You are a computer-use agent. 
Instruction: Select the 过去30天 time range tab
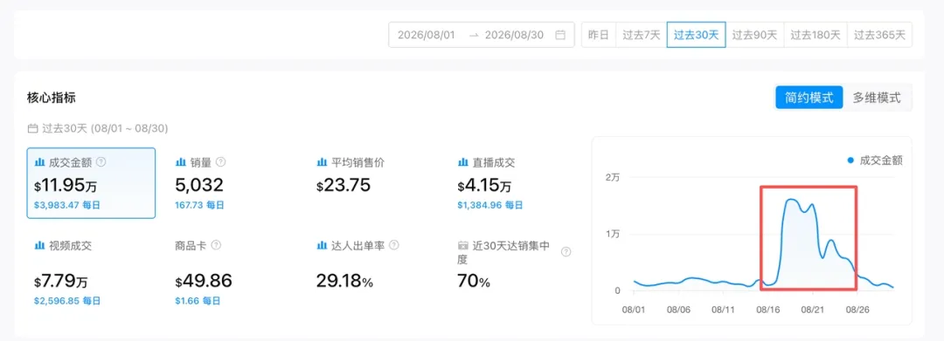tap(696, 35)
